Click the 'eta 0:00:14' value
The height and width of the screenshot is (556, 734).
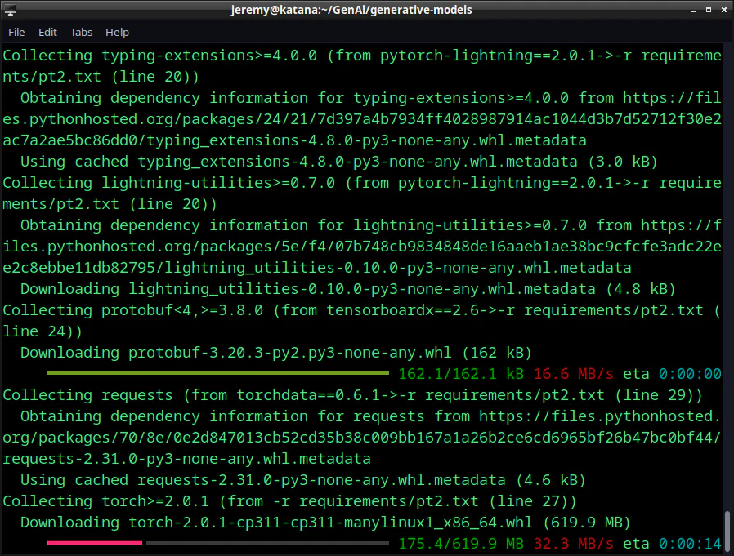(x=672, y=544)
